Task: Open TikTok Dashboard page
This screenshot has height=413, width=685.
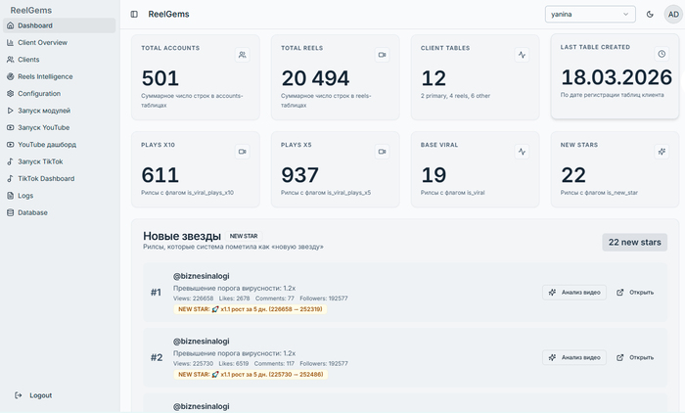Action: (x=60, y=179)
